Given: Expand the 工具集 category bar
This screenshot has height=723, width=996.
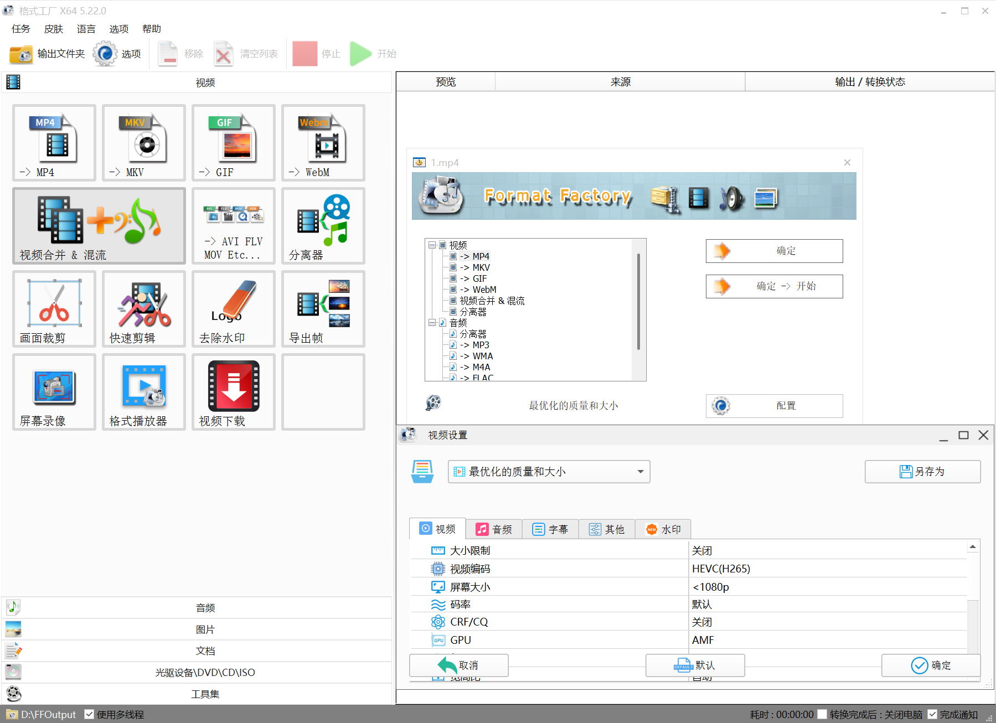Looking at the screenshot, I should pyautogui.click(x=197, y=694).
